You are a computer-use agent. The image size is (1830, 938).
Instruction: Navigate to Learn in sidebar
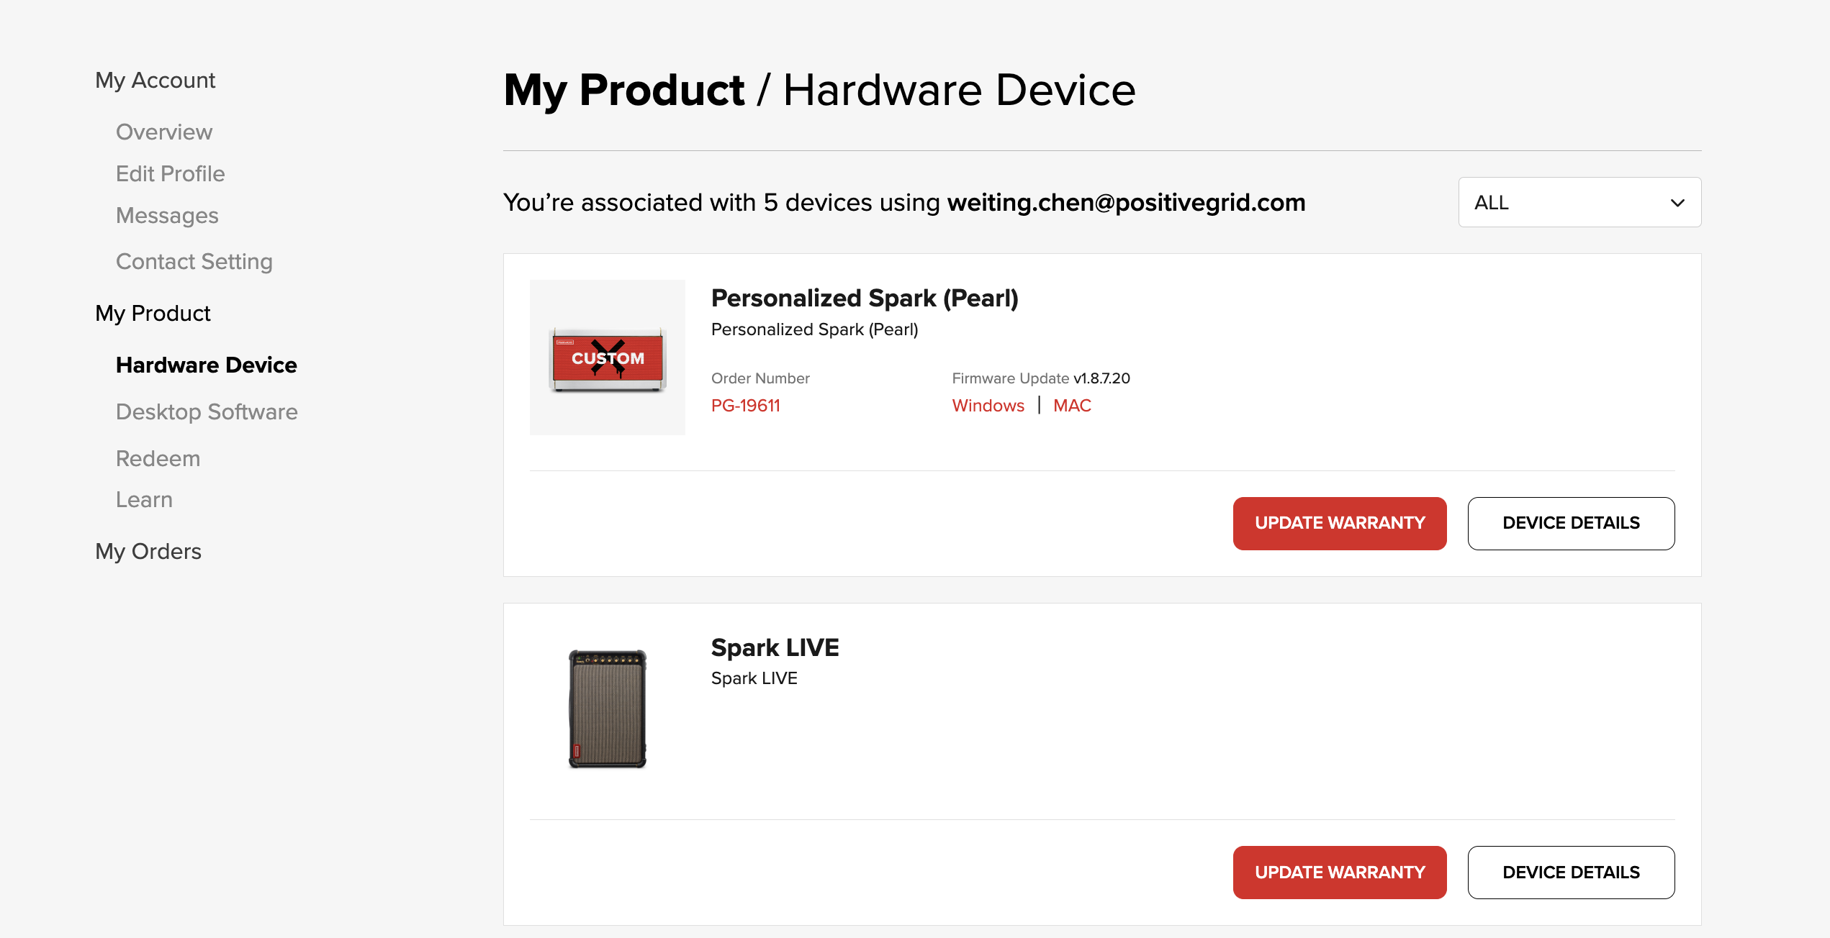144,500
